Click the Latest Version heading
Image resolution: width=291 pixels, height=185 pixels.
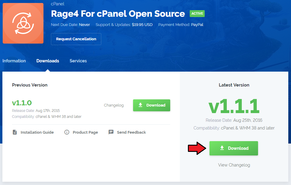click(234, 85)
